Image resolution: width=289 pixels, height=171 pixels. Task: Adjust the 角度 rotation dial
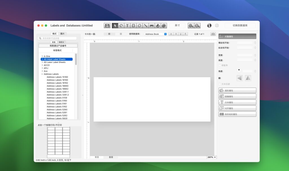click(238, 70)
